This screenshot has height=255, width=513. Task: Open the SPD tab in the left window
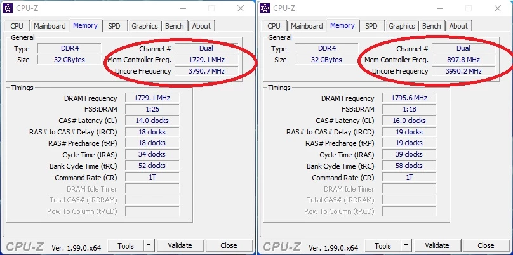coord(114,26)
